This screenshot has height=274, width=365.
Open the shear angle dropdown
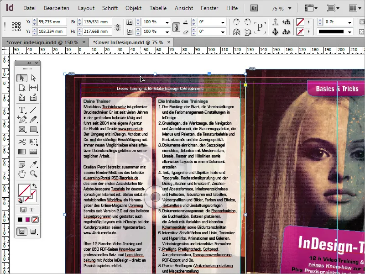point(223,32)
